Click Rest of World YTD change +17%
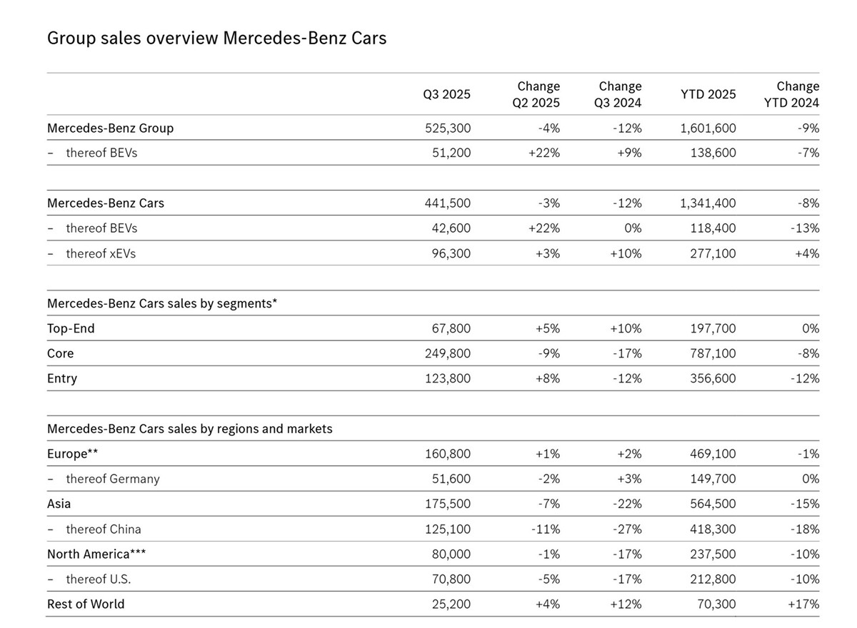The width and height of the screenshot is (857, 628). tap(803, 604)
